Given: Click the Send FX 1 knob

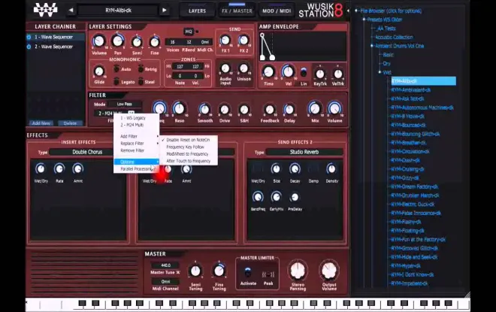Looking at the screenshot, I should pyautogui.click(x=225, y=40).
